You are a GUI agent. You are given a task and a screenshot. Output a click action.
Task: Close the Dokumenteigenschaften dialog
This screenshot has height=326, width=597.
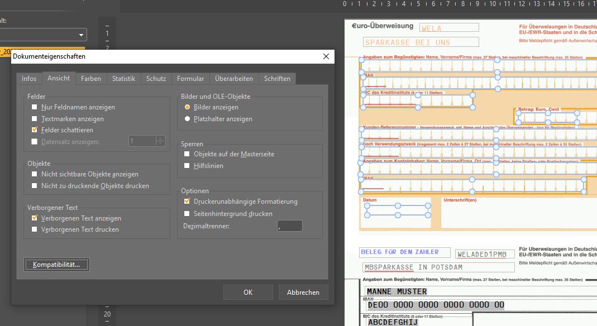[326, 56]
